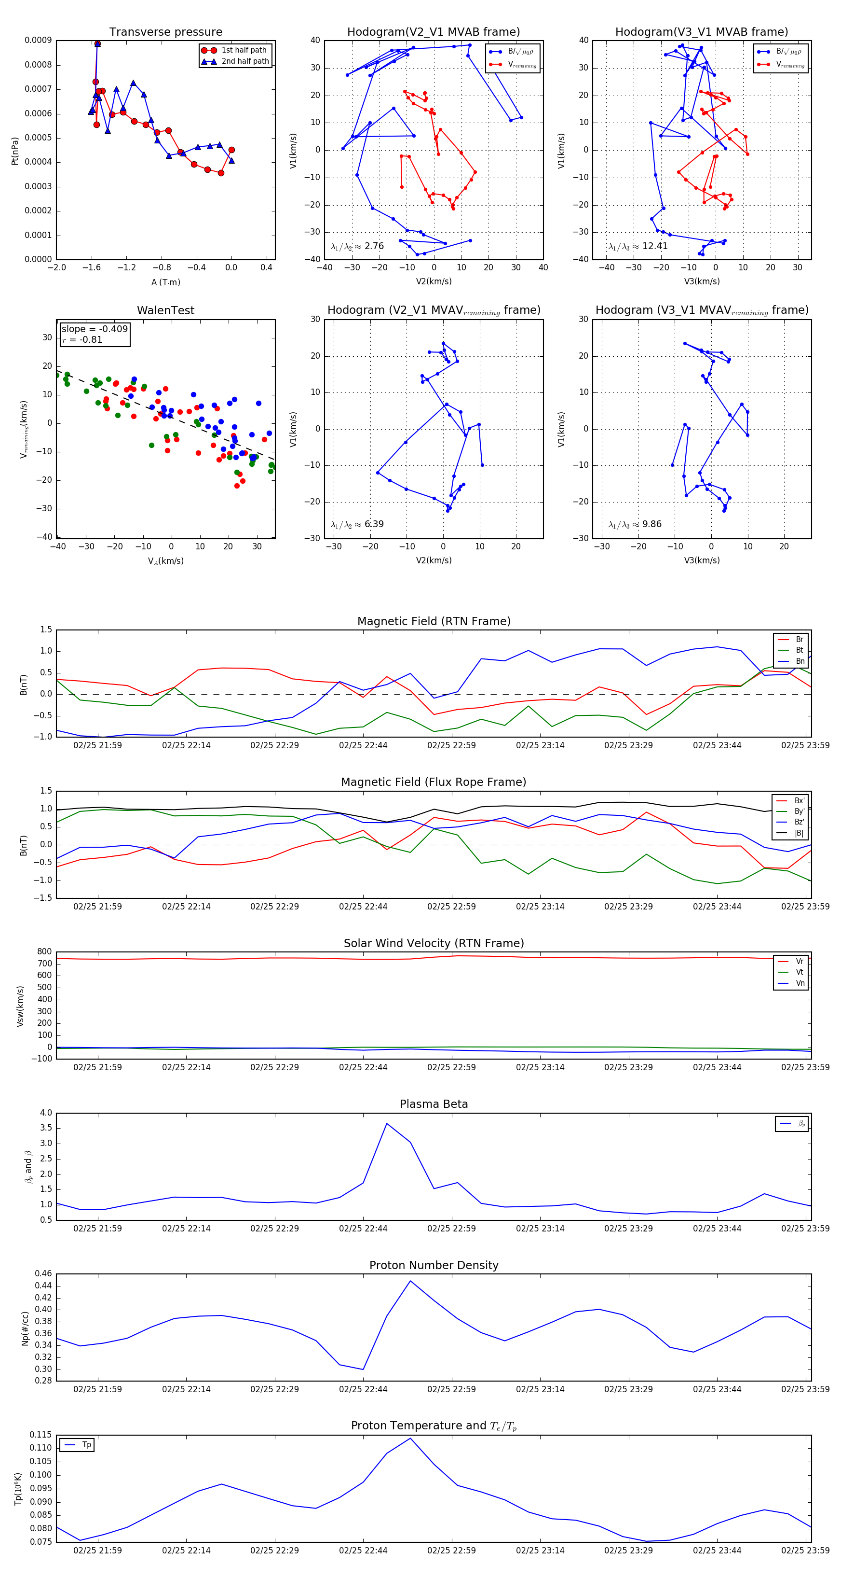Click the "Magnetic Field (Flux Rope Frame)" title
Screen dimensions: 868x1593
coord(434,783)
